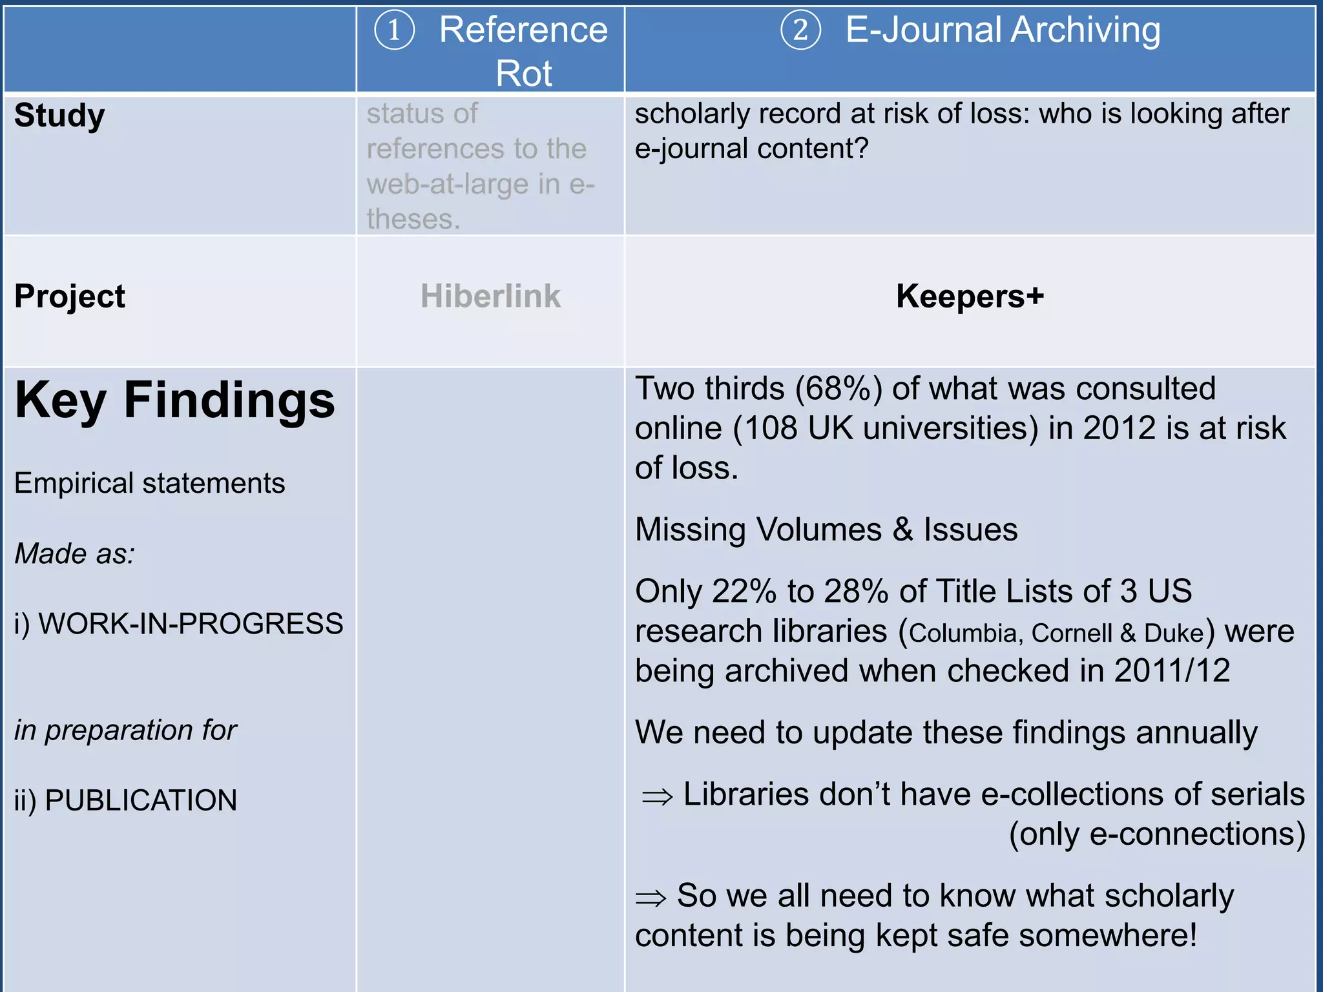The width and height of the screenshot is (1323, 992).
Task: Click the italic 'in preparation for' text
Action: [125, 730]
